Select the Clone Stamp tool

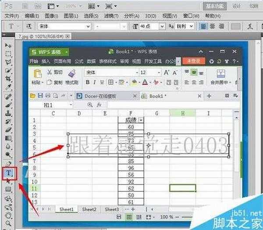[8, 113]
